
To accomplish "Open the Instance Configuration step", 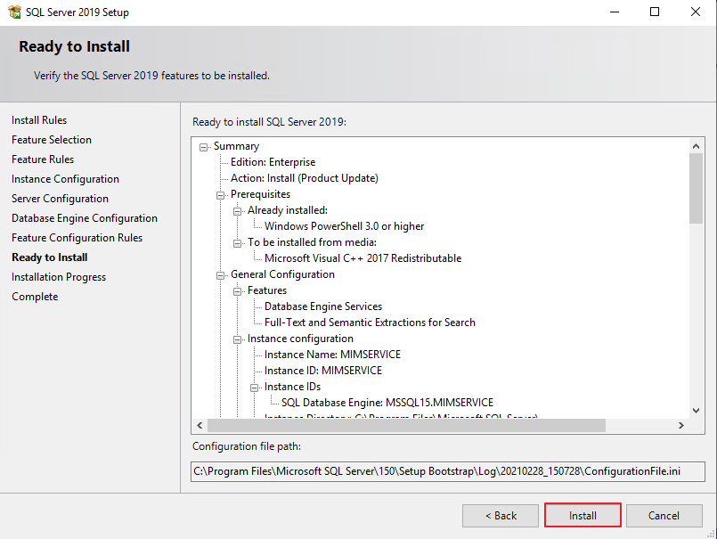I will [x=65, y=179].
